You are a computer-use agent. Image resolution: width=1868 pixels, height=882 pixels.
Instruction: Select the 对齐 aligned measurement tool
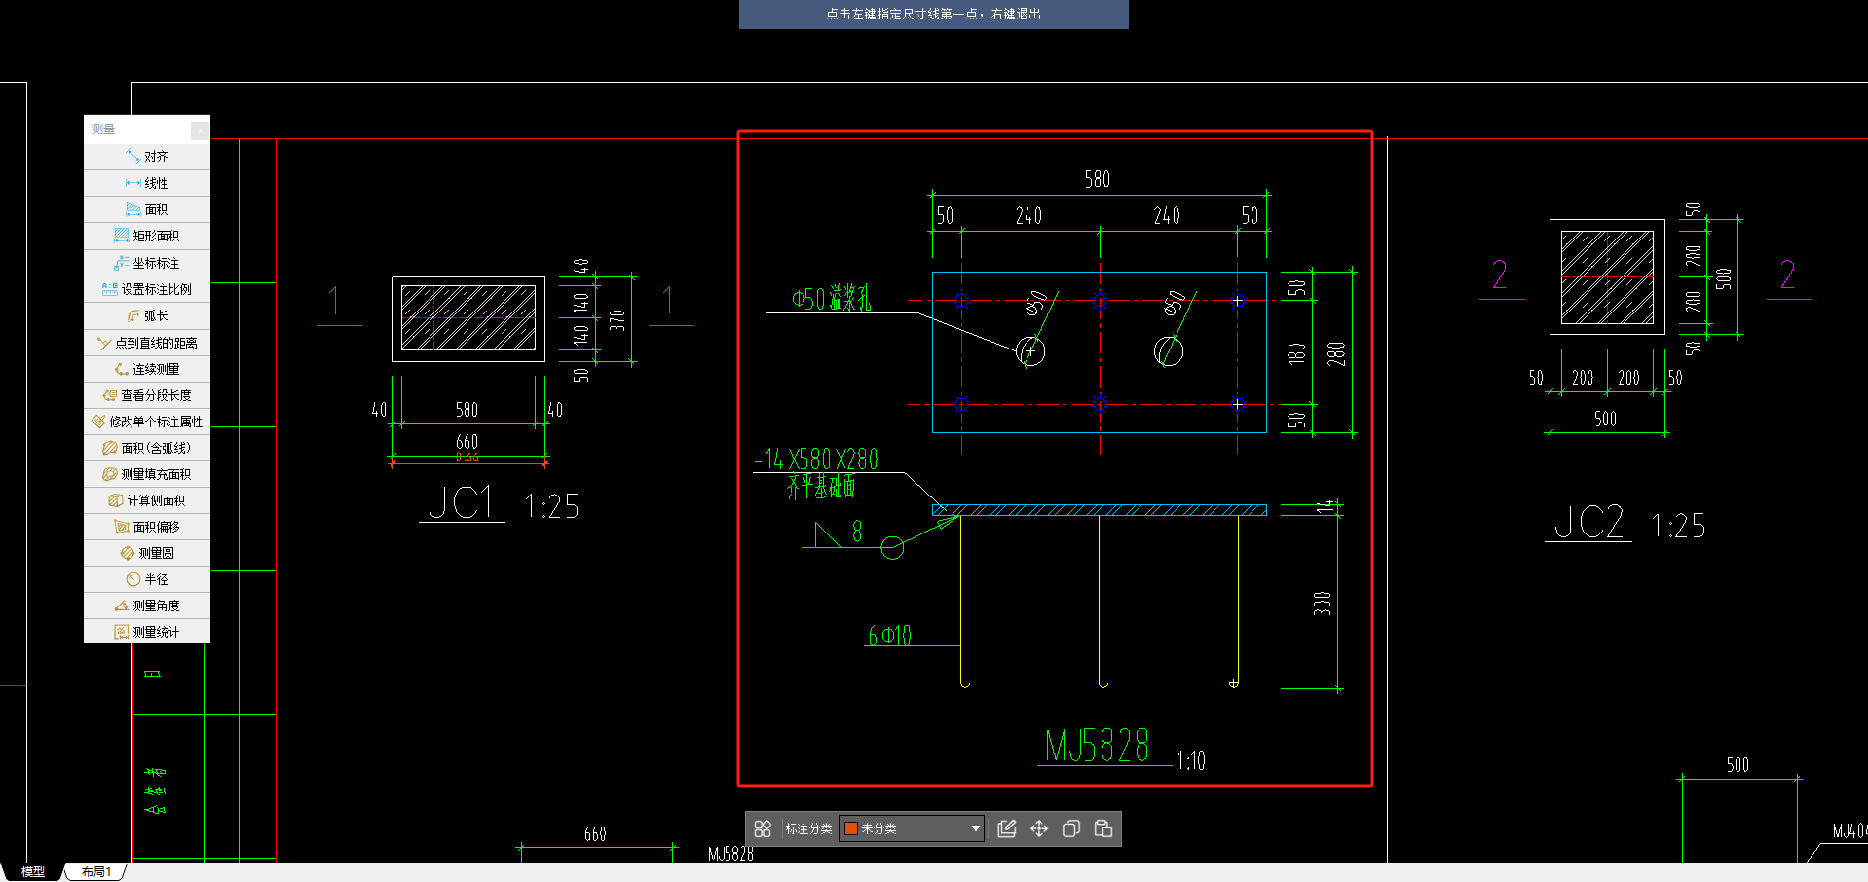click(x=147, y=156)
